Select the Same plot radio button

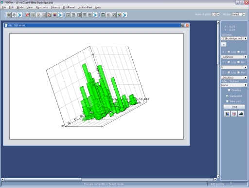(x=227, y=96)
